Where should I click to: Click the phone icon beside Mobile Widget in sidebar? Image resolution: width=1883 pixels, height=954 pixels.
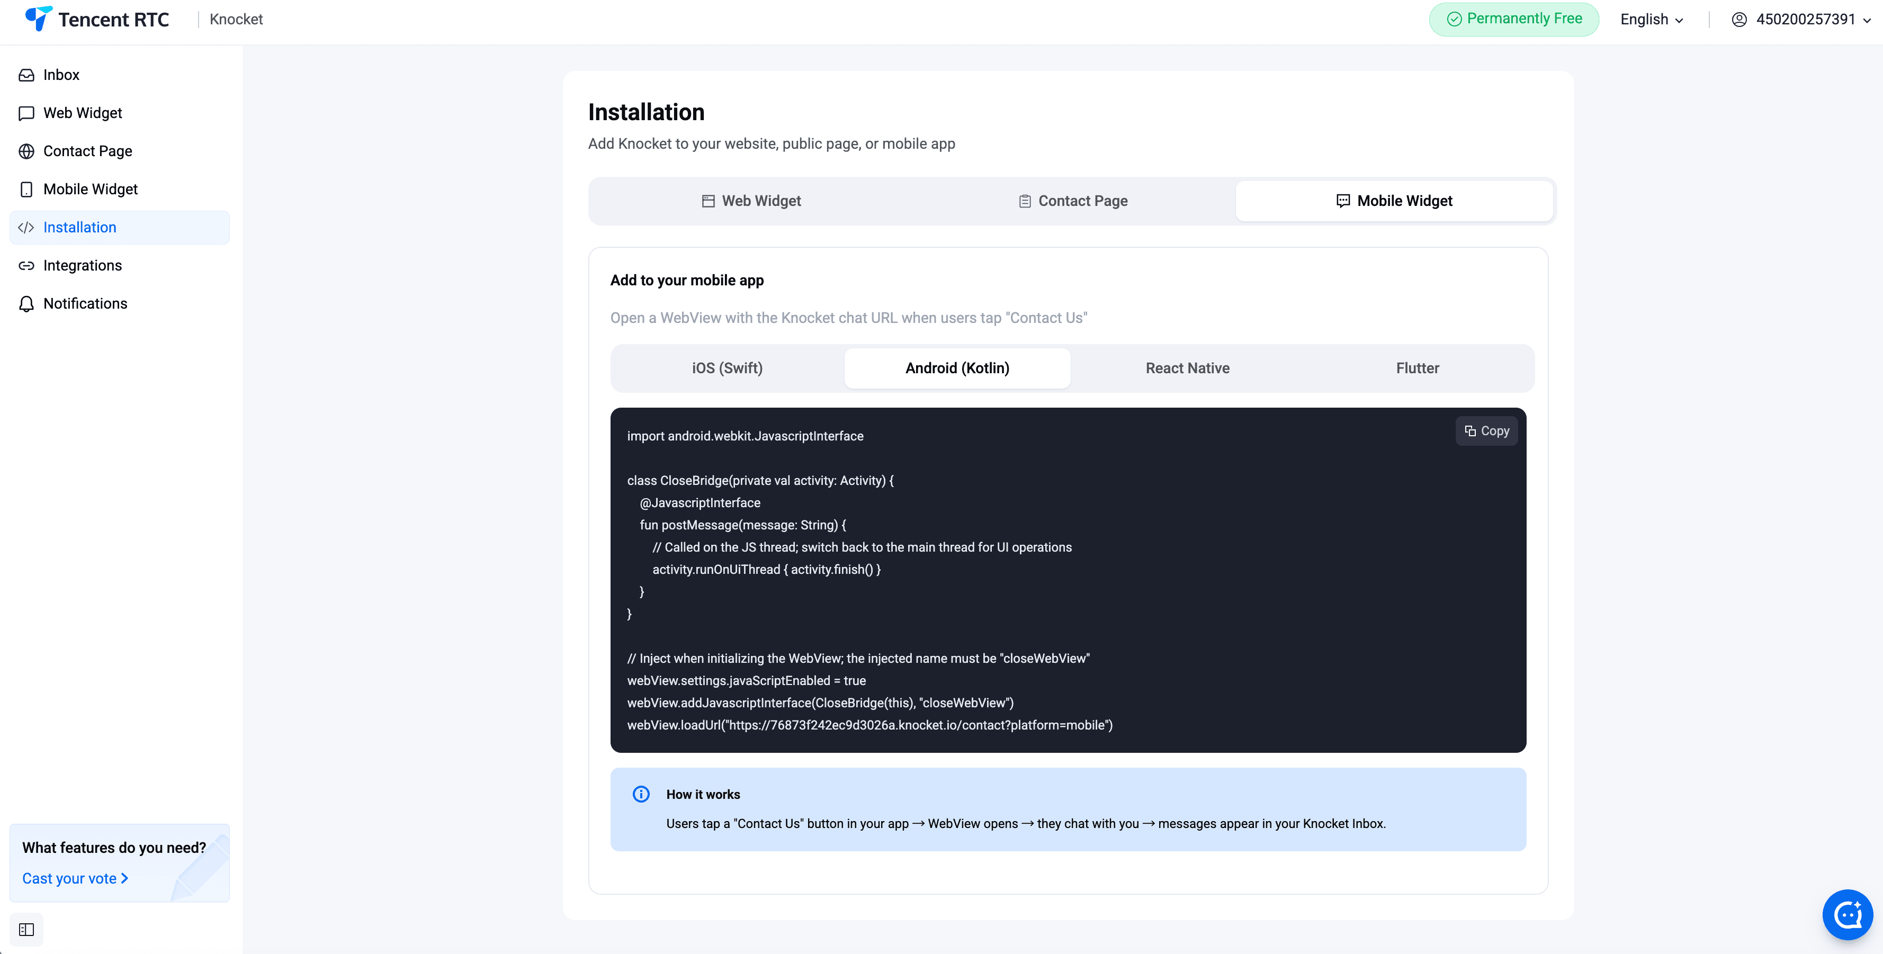tap(26, 190)
